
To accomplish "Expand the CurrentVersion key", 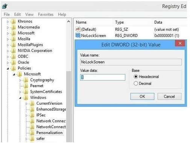I will (x=26, y=104).
